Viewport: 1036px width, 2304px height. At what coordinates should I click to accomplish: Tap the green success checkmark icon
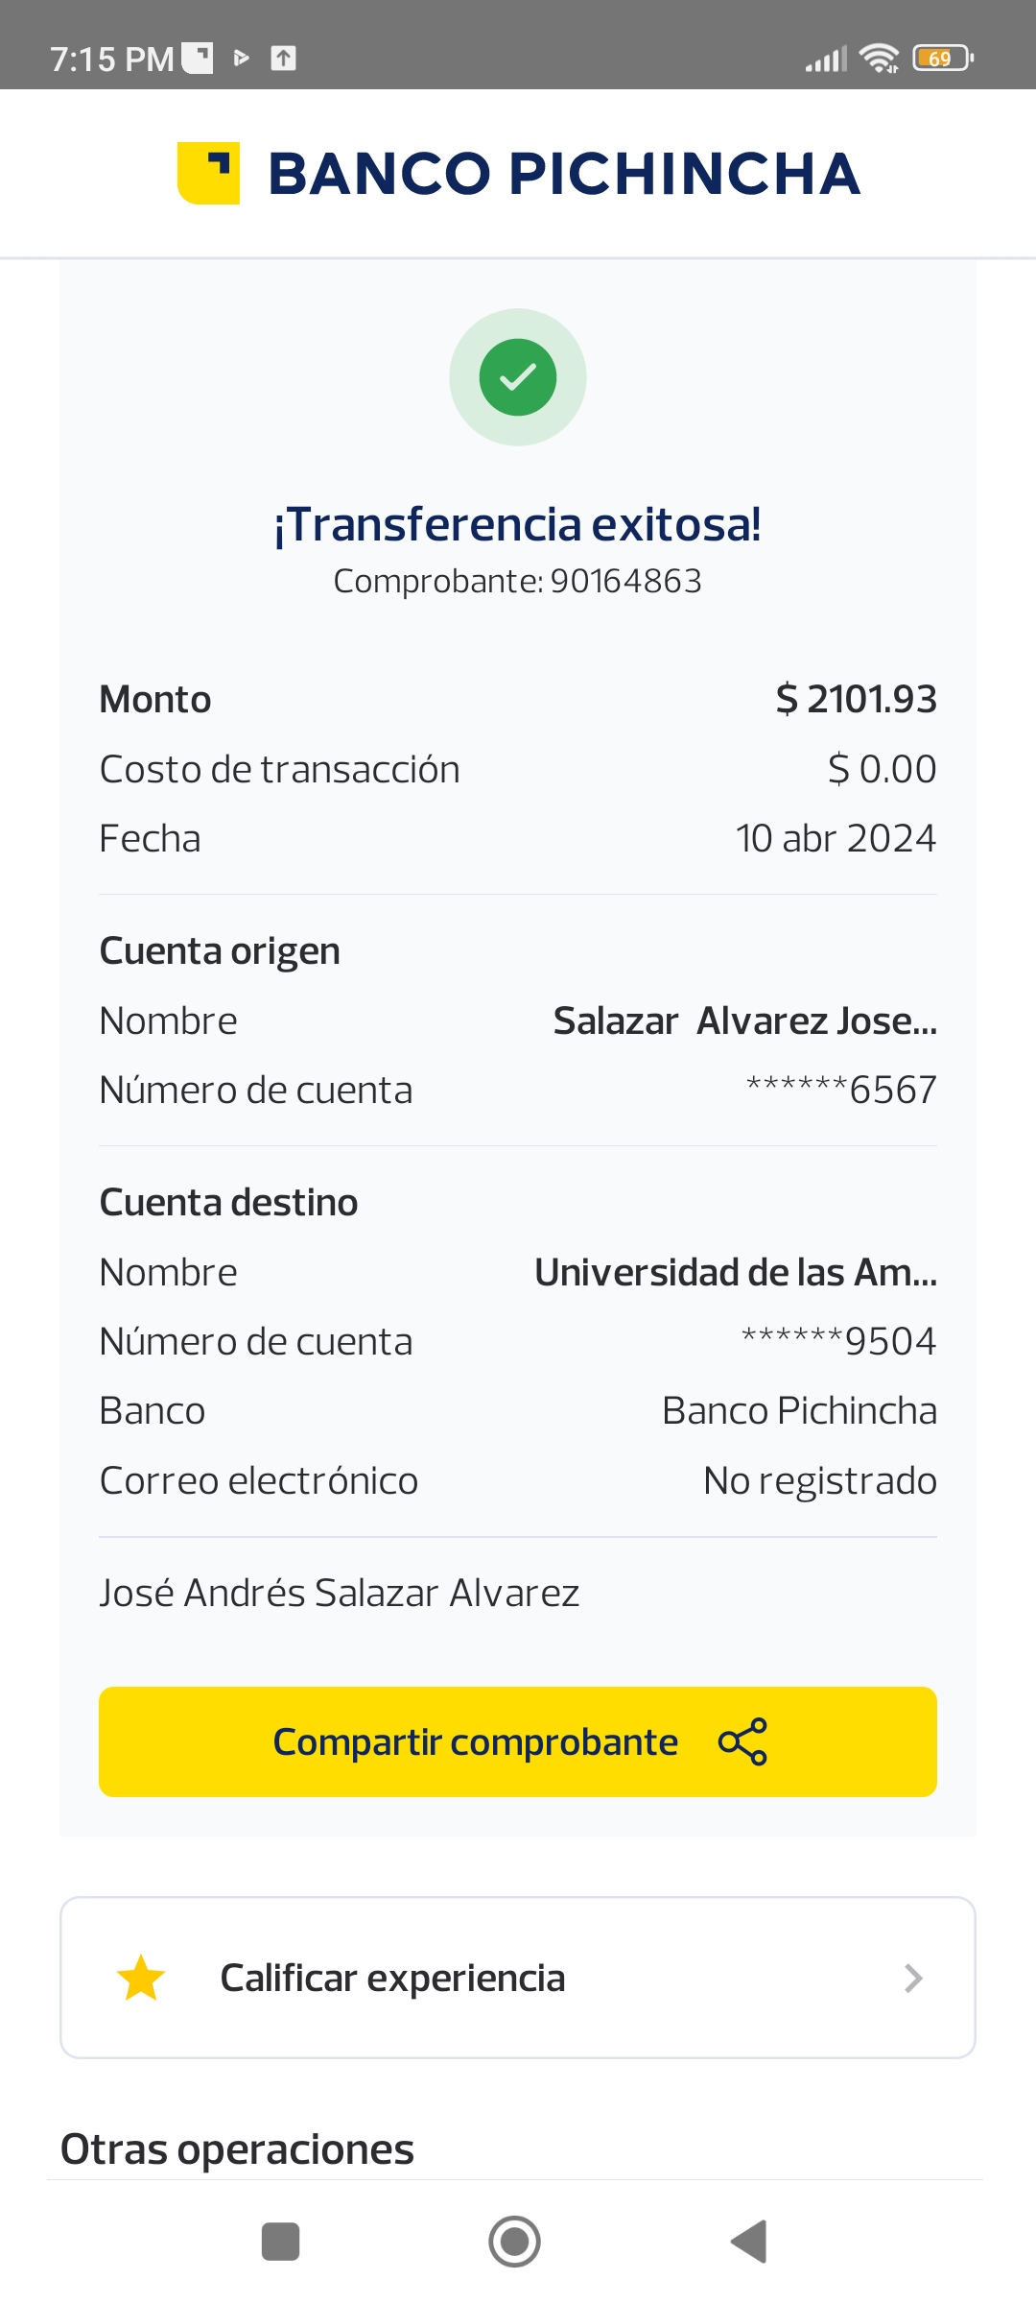pyautogui.click(x=518, y=377)
